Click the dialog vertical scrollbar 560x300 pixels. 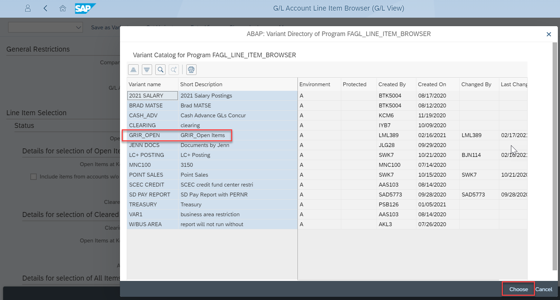point(555,155)
